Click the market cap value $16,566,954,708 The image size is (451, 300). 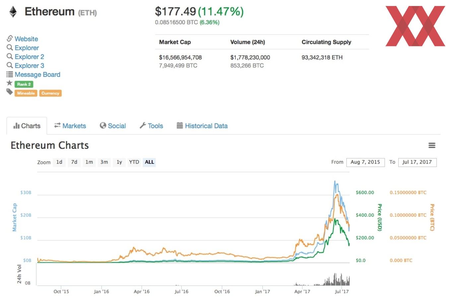(180, 57)
